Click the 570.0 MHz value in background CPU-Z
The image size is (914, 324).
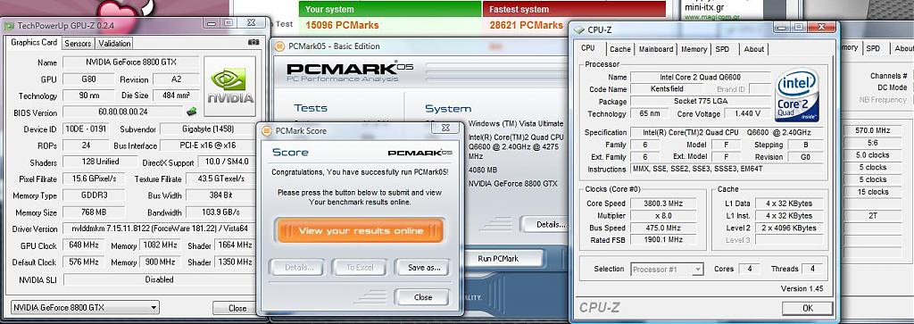point(872,130)
